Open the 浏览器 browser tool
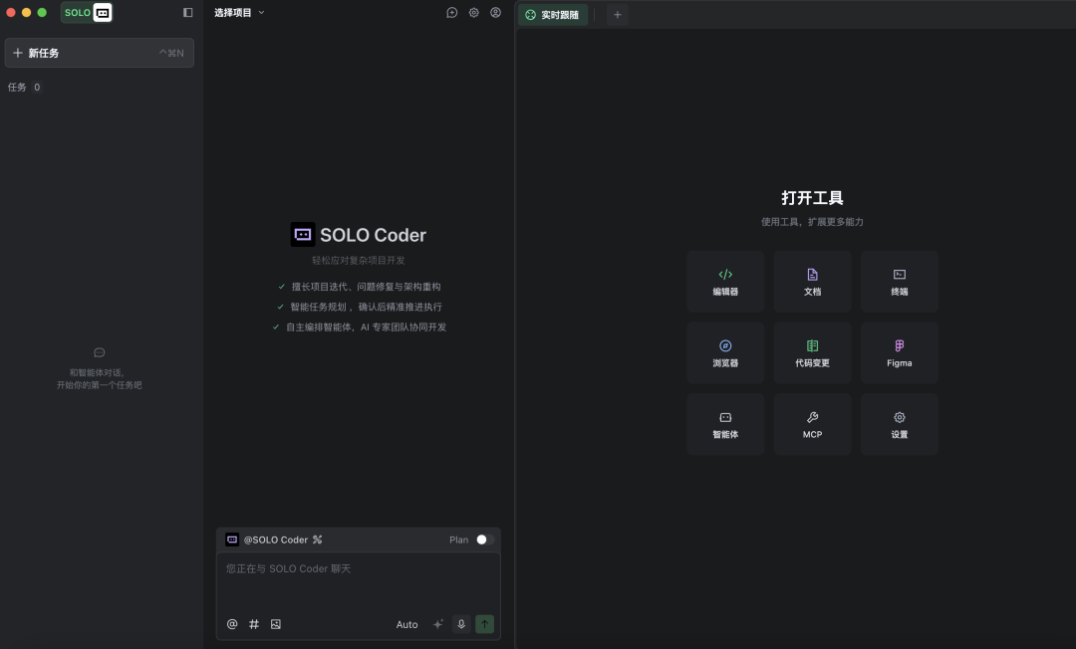The image size is (1076, 649). click(x=725, y=353)
